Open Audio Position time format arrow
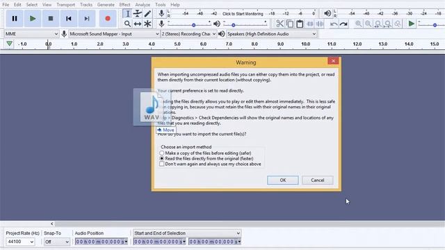 127,242
